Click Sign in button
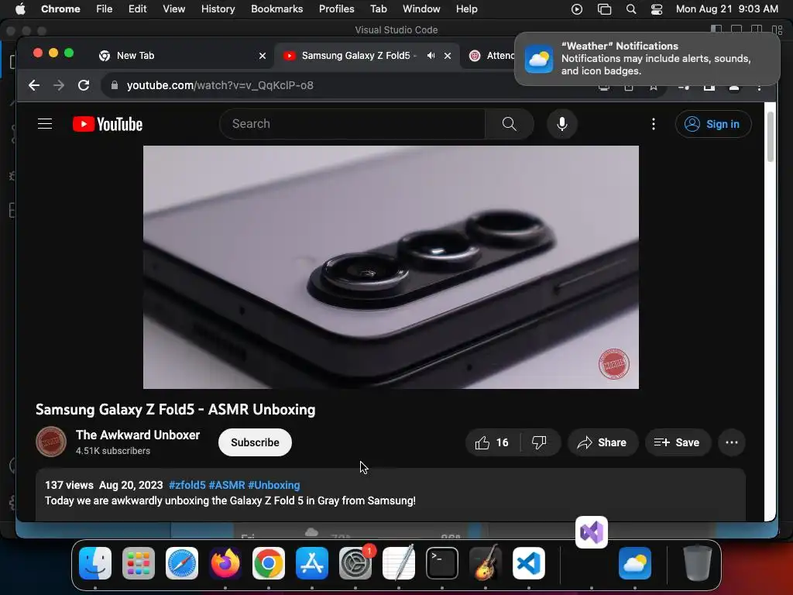 [713, 124]
